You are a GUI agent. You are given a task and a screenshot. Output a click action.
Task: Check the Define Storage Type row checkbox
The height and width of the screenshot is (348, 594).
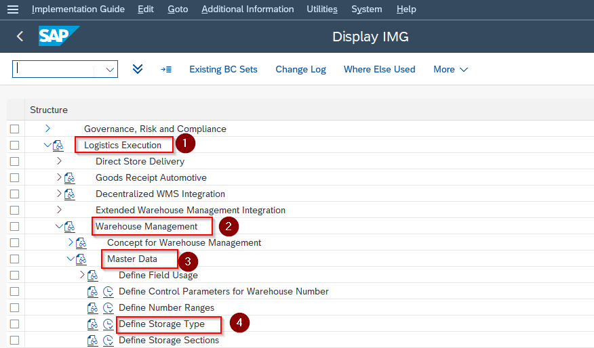(x=14, y=324)
